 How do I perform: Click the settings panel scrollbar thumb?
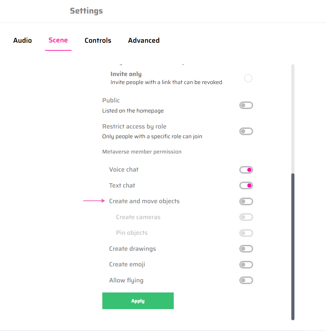(293, 246)
